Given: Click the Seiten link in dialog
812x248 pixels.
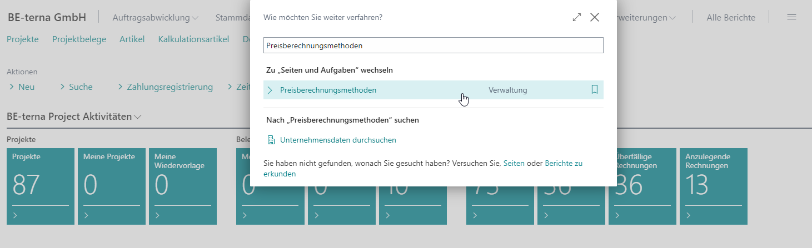Looking at the screenshot, I should (x=514, y=164).
